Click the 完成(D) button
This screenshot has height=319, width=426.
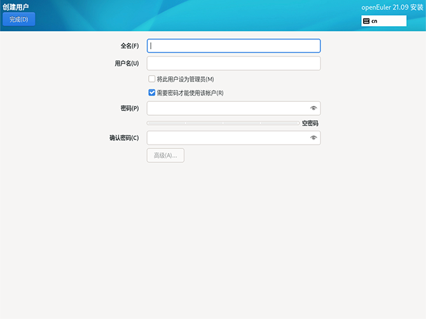coord(19,20)
